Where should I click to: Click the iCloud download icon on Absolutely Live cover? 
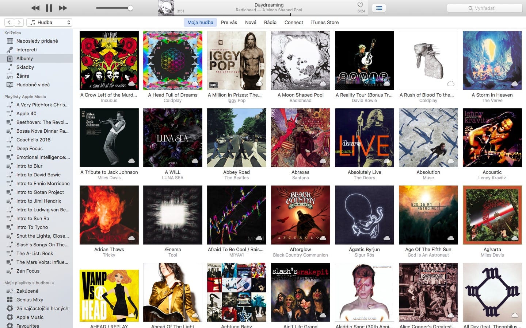(x=387, y=161)
